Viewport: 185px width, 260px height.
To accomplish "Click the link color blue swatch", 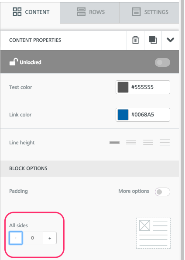I will click(x=123, y=115).
